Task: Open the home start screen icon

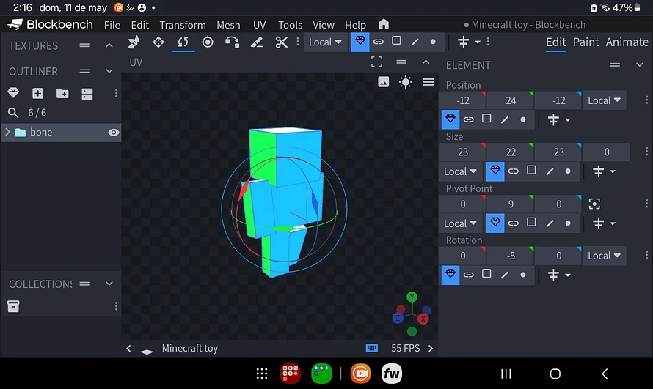Action: (384, 24)
